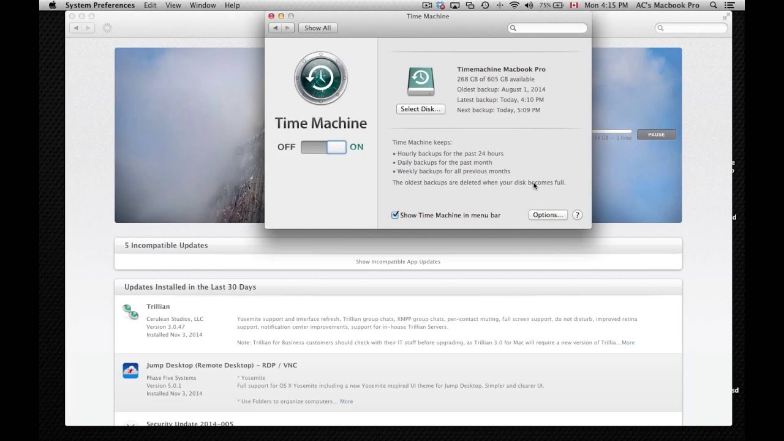Screen dimensions: 784x441
Task: Click Cerulean Studios, LLC developer name
Action: (175, 319)
